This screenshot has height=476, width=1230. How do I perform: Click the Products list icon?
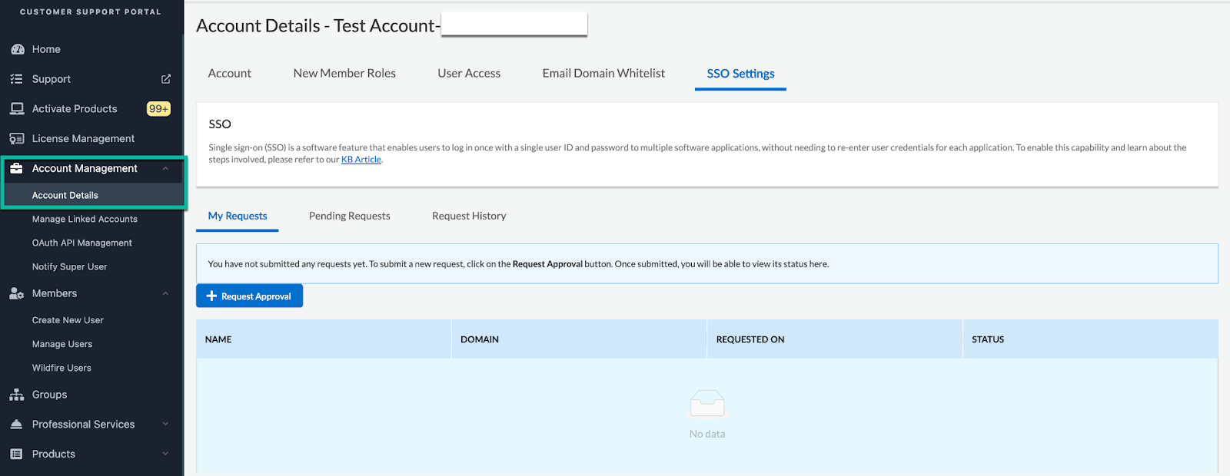tap(17, 455)
